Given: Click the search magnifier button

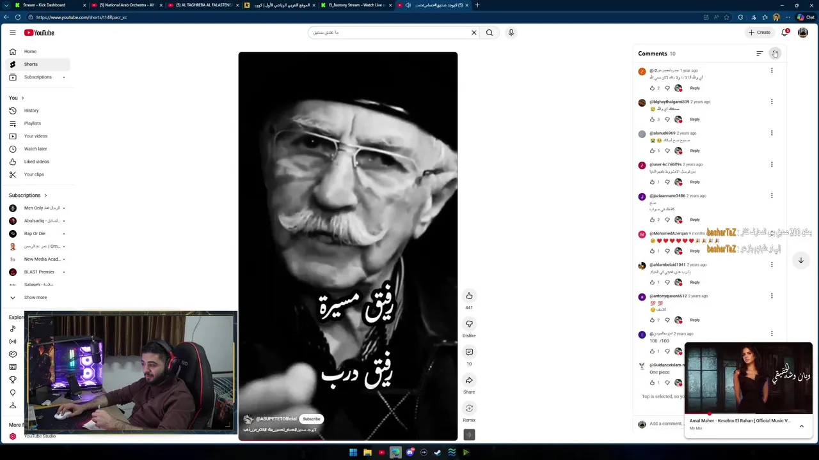Looking at the screenshot, I should [489, 33].
